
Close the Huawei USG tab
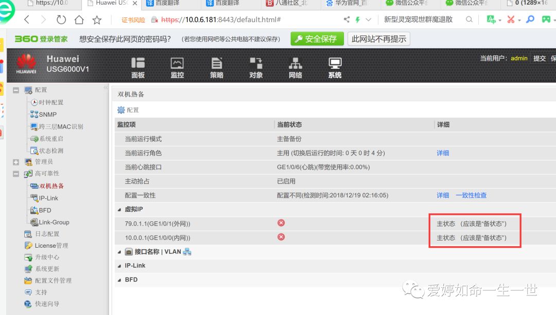[135, 3]
